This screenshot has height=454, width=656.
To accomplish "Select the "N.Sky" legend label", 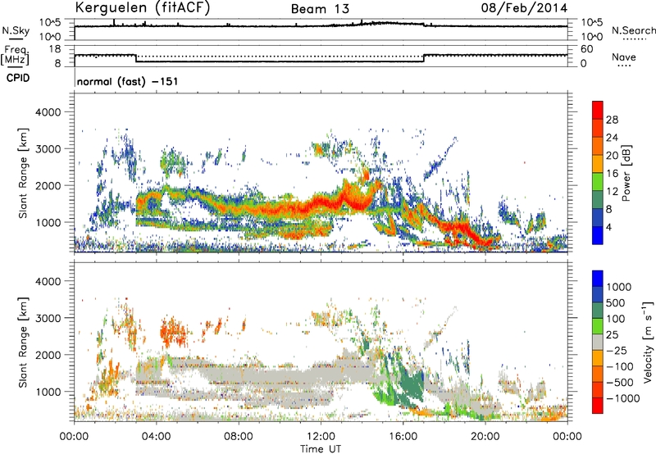I will pos(16,30).
